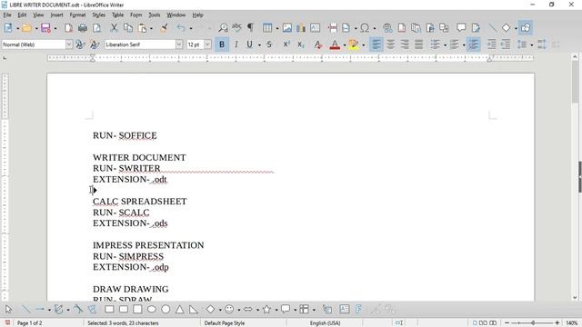Toggle Center Horizontally alignment
582x327 pixels.
390,45
